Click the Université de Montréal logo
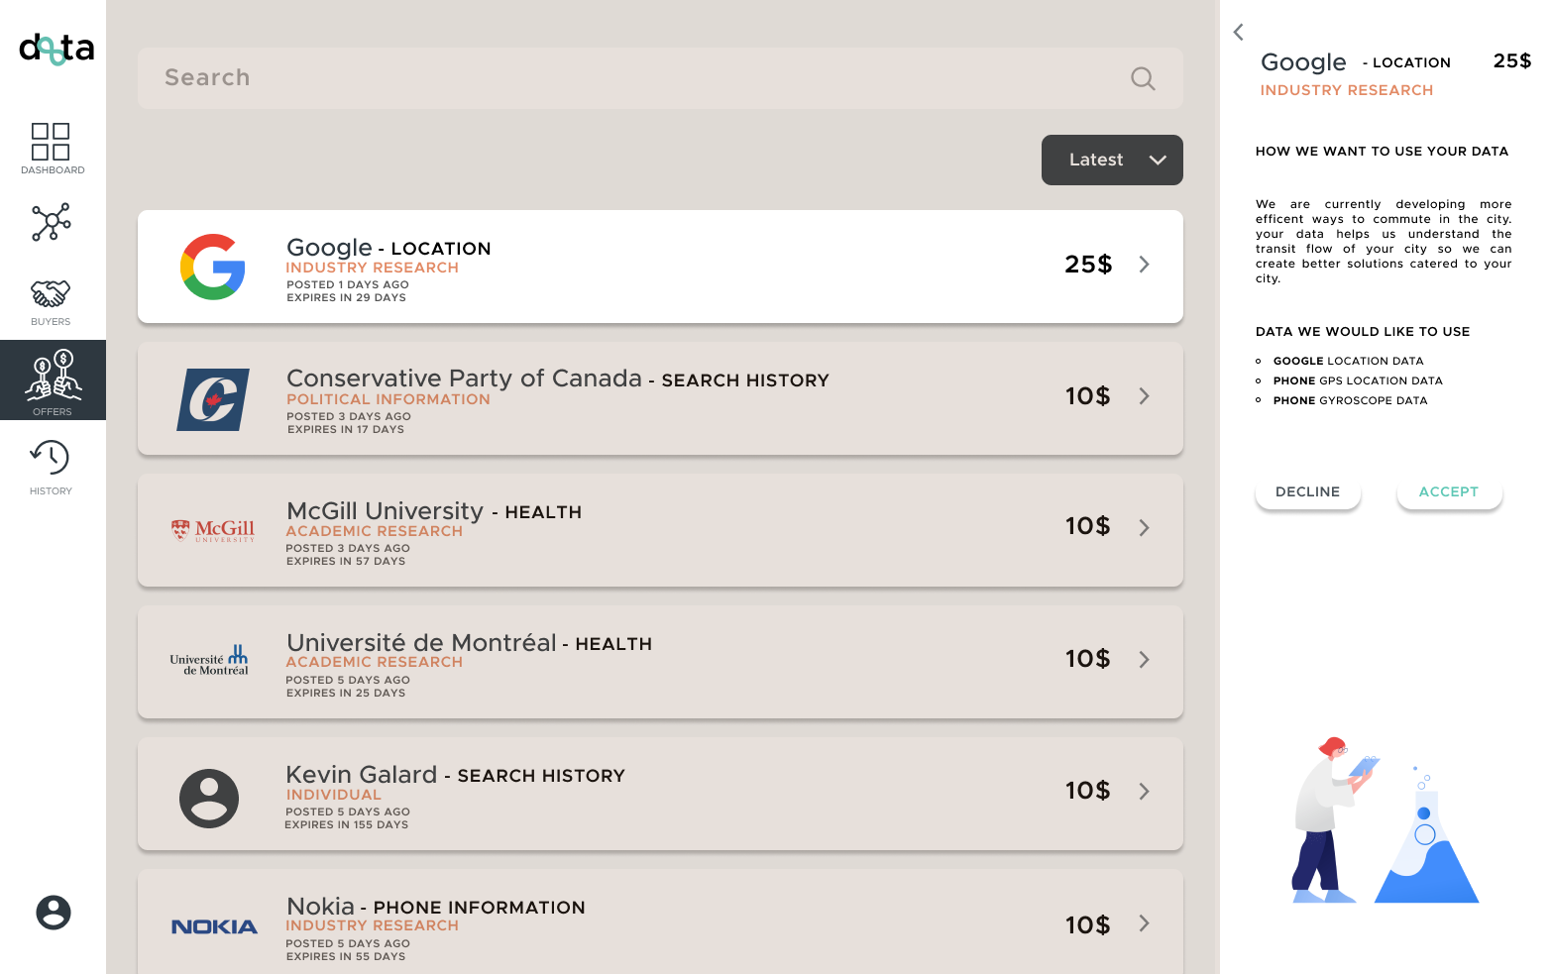This screenshot has height=974, width=1551. 209,661
